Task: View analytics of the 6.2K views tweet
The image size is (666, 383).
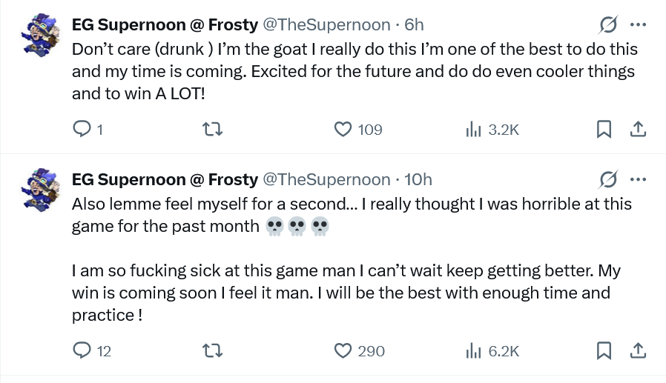Action: pyautogui.click(x=474, y=350)
